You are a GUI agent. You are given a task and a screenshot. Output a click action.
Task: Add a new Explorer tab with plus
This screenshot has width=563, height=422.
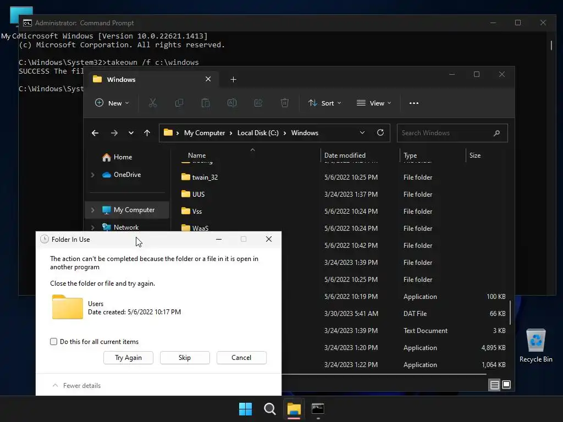(x=233, y=79)
